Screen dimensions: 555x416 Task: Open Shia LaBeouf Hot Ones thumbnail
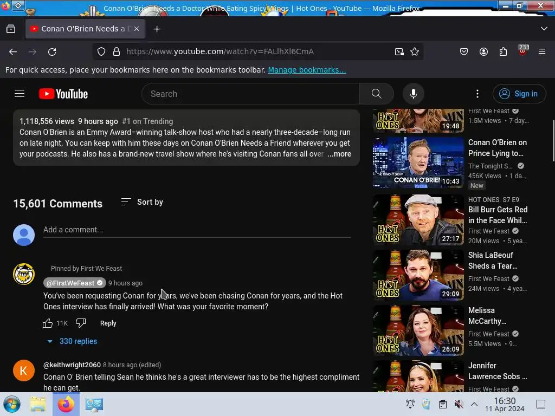pos(418,275)
